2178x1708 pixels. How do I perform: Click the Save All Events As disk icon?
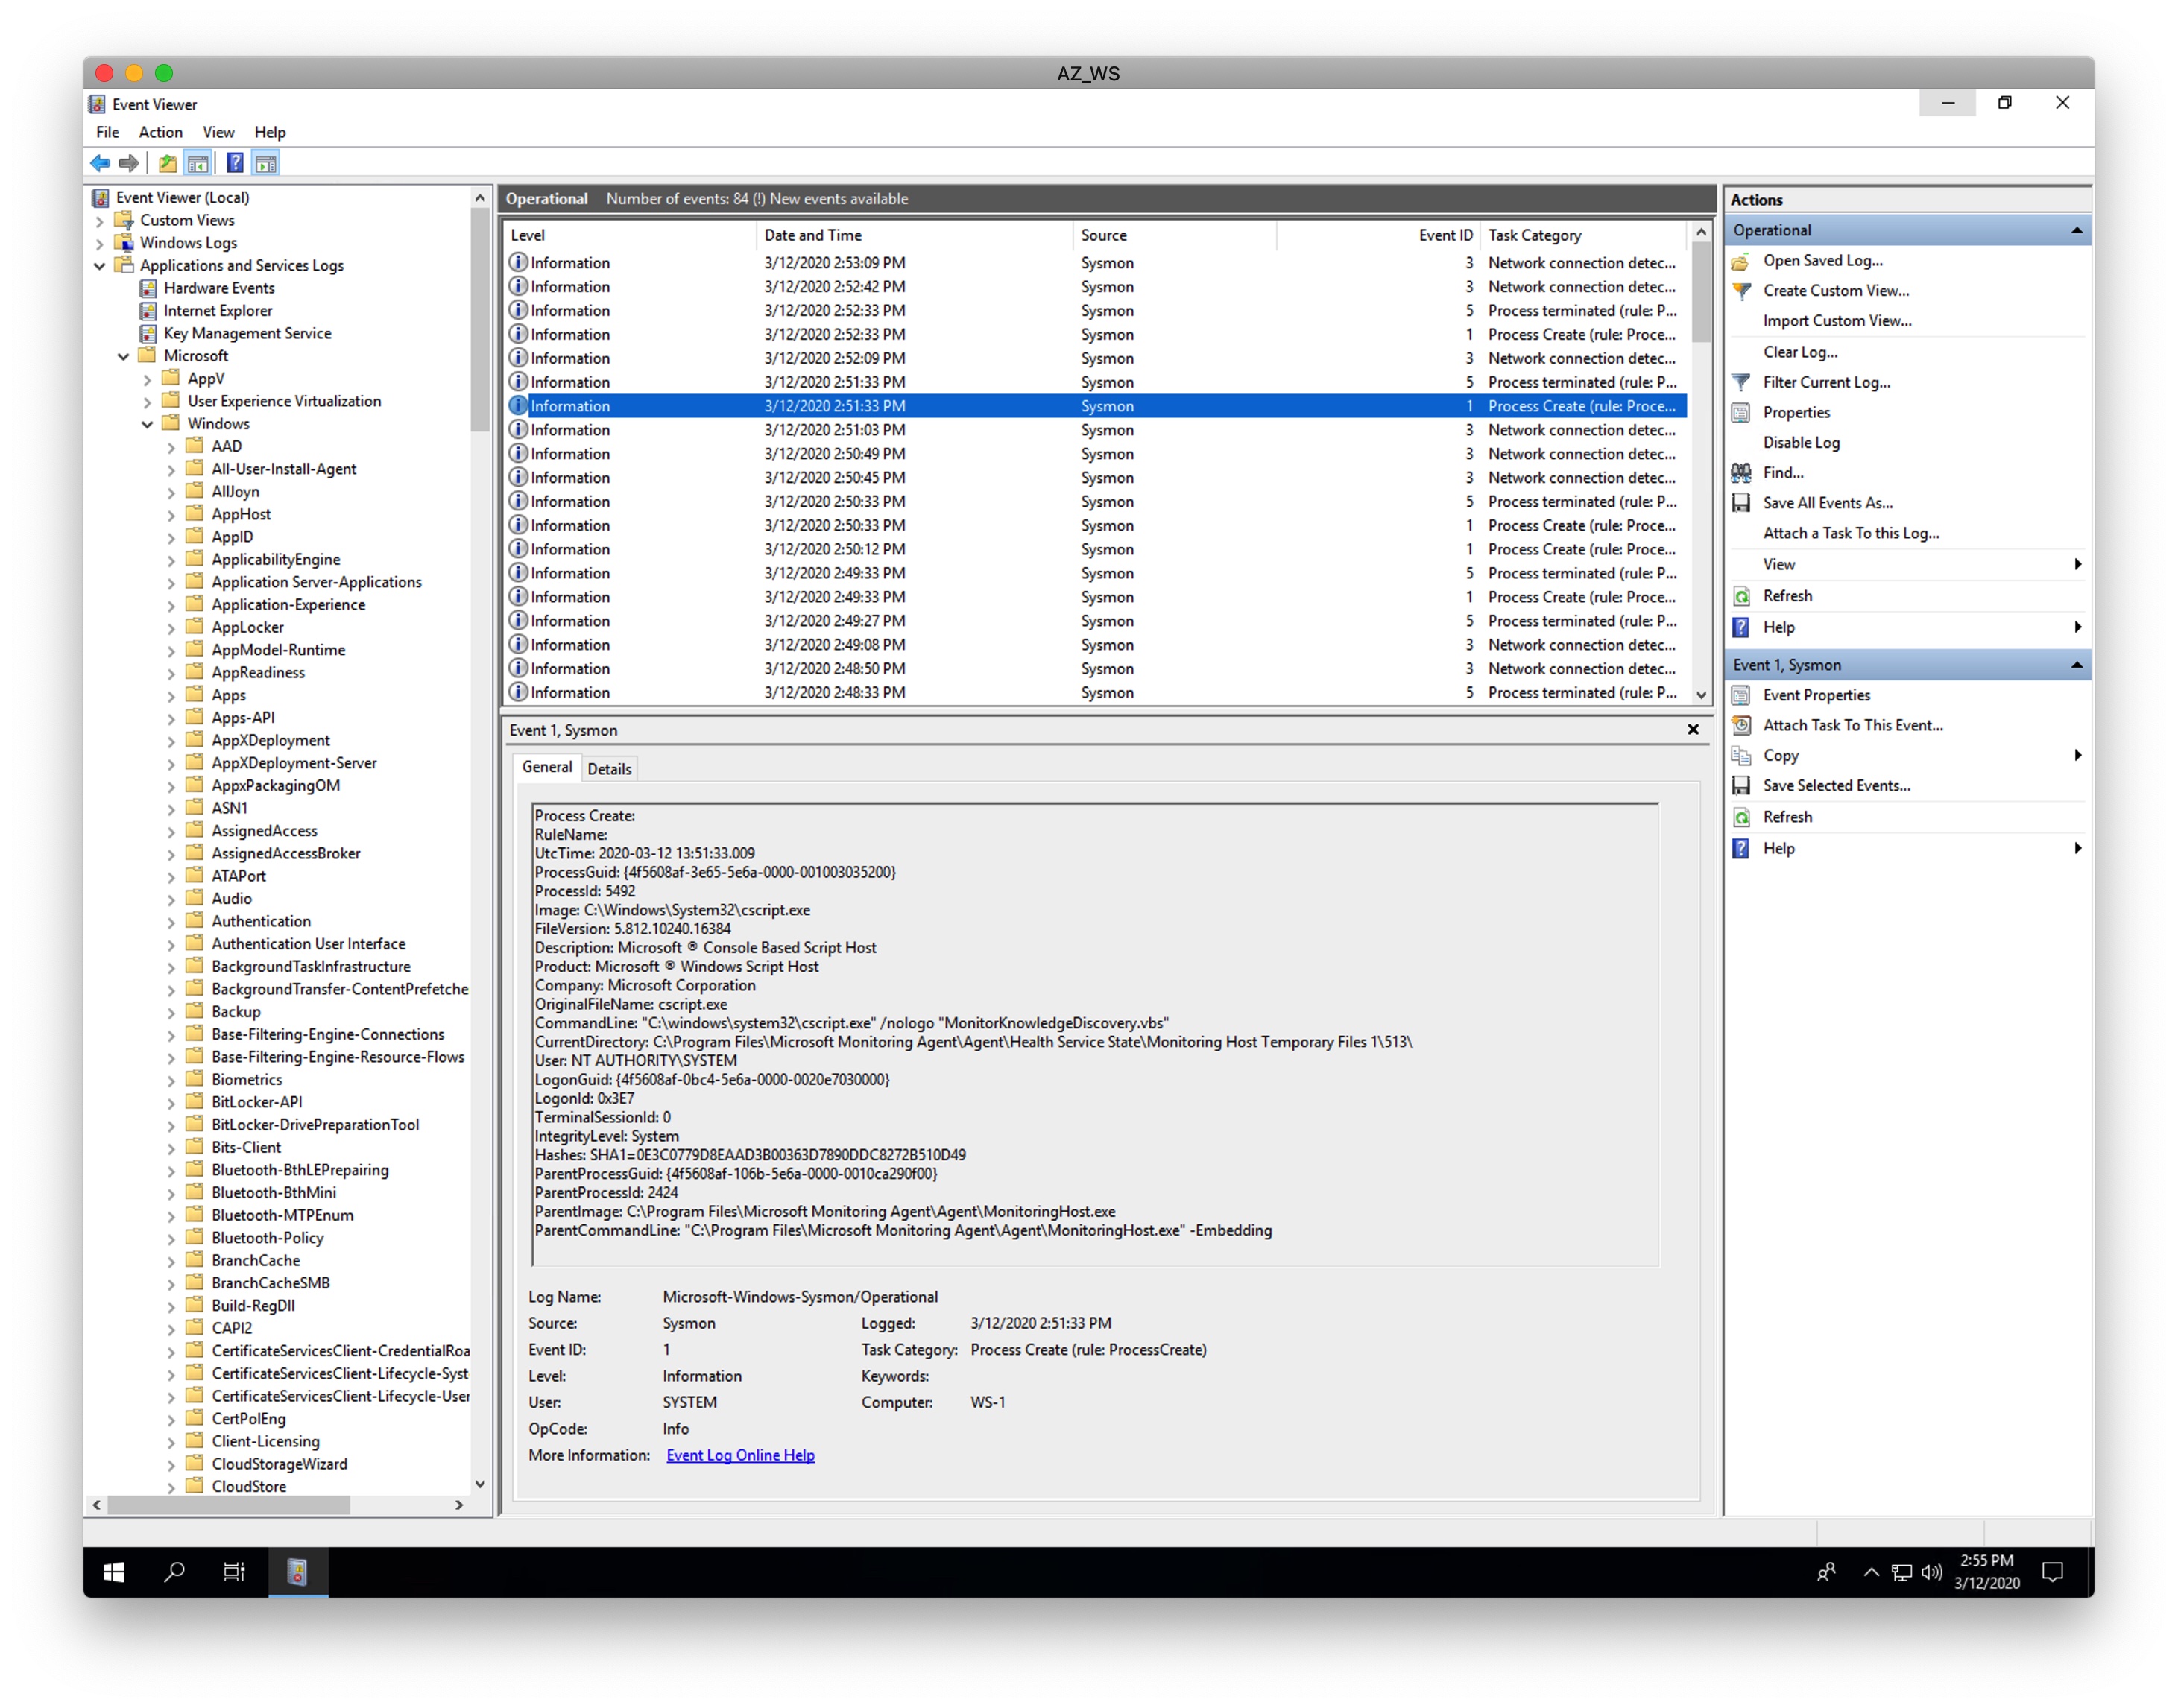[x=1741, y=503]
